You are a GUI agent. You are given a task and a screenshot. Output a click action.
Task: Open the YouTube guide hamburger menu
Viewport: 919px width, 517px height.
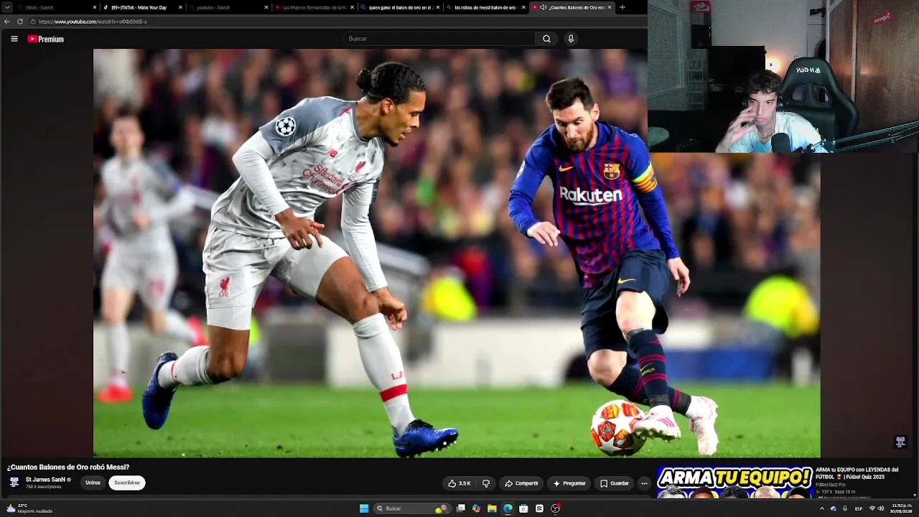pos(14,39)
